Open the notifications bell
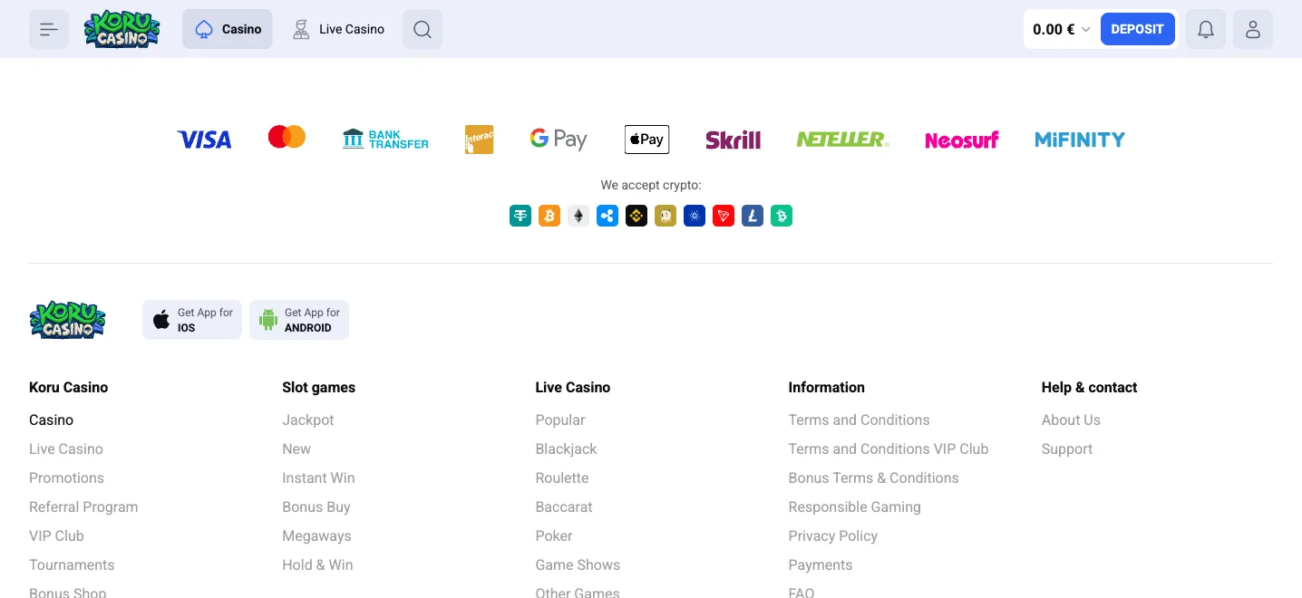Viewport: 1302px width, 598px height. pos(1206,29)
